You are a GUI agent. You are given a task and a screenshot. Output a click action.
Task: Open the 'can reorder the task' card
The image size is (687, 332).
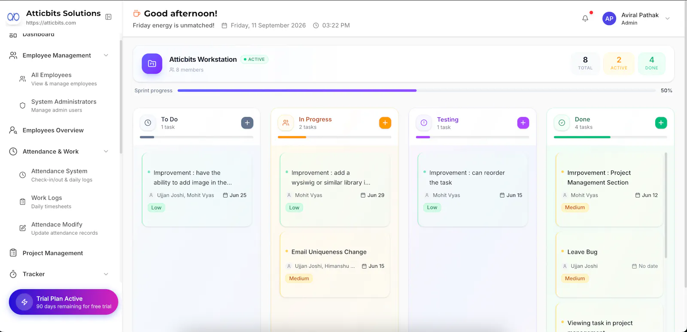pos(473,190)
